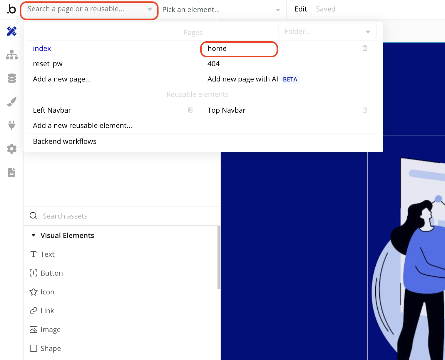Open the Styles tab brush icon

point(12,102)
